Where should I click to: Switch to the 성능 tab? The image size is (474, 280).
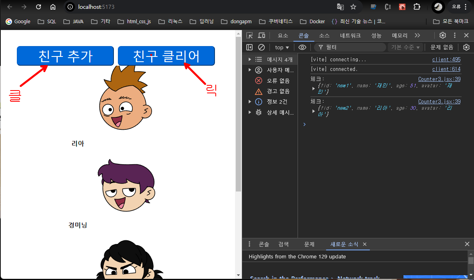click(x=376, y=36)
